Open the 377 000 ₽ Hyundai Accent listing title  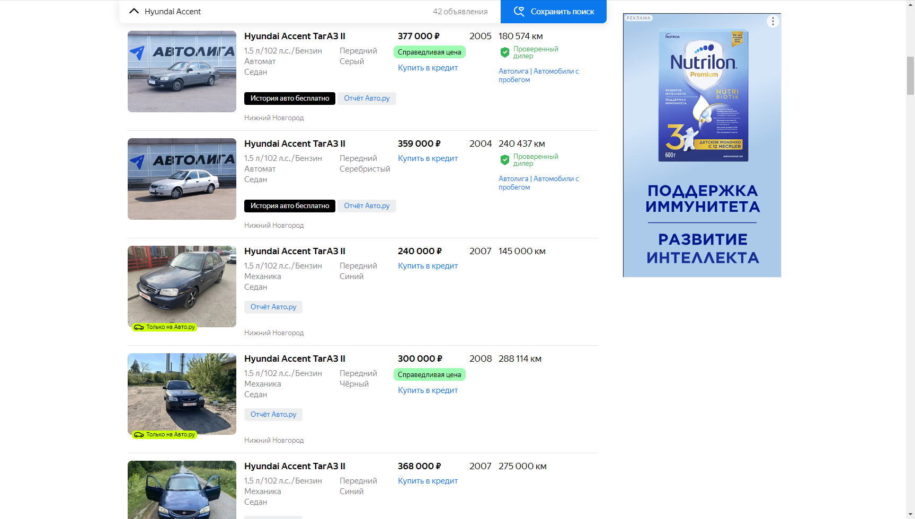point(295,36)
